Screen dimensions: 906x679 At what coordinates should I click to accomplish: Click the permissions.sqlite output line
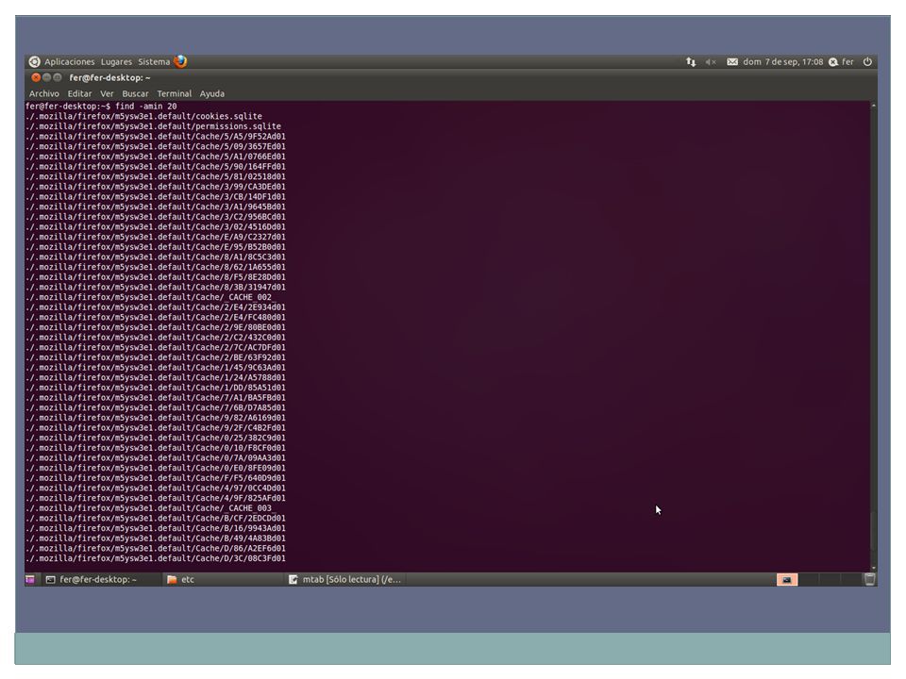click(x=153, y=126)
